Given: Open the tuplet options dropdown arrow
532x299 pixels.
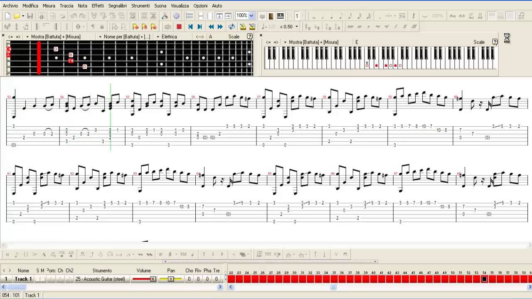Looking at the screenshot, I should click(394, 16).
